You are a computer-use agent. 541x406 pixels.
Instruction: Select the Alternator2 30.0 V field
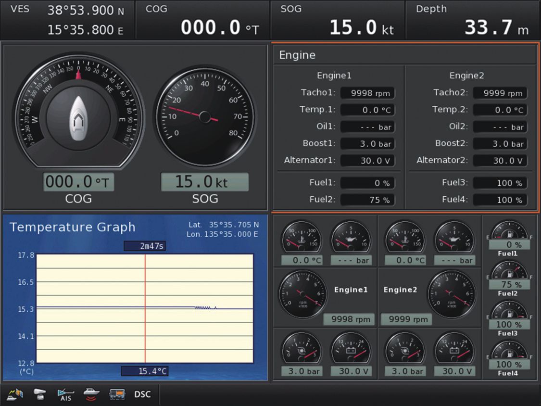click(500, 161)
